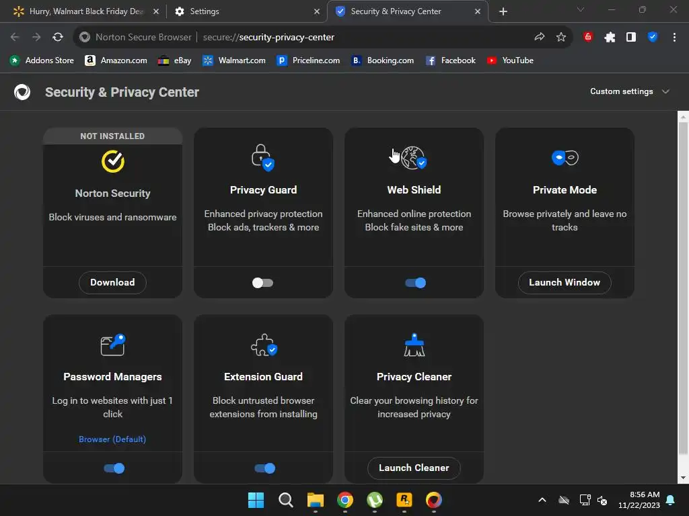Click the Launch Window button
This screenshot has height=516, width=689.
point(565,283)
